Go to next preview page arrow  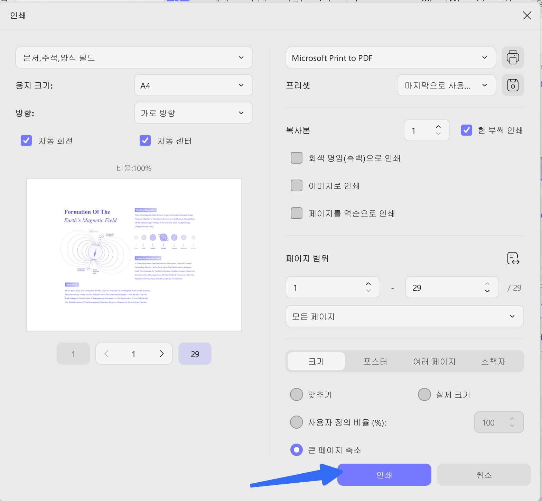(x=161, y=354)
